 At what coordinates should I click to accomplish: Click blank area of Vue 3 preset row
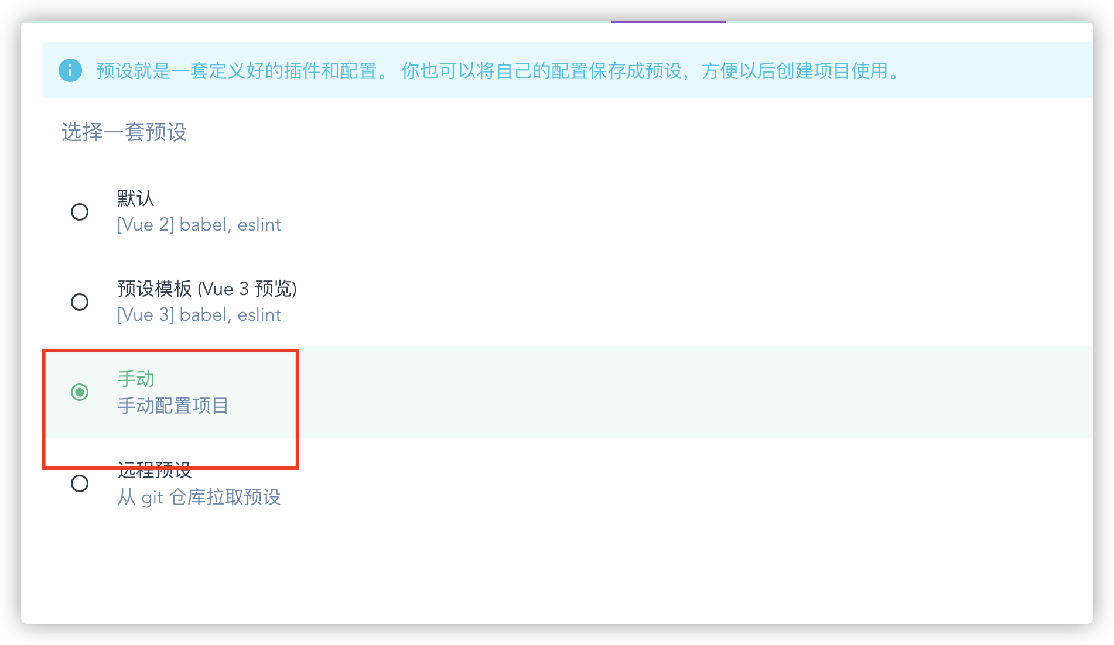[691, 301]
